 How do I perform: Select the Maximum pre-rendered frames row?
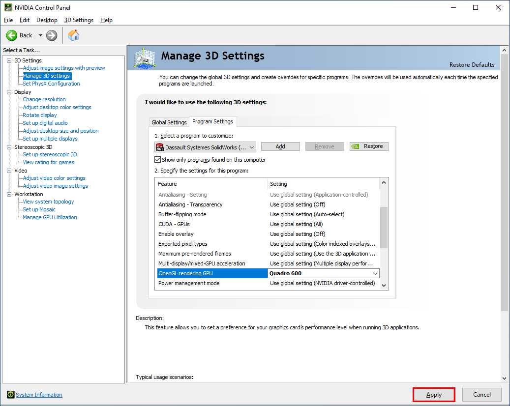point(268,254)
